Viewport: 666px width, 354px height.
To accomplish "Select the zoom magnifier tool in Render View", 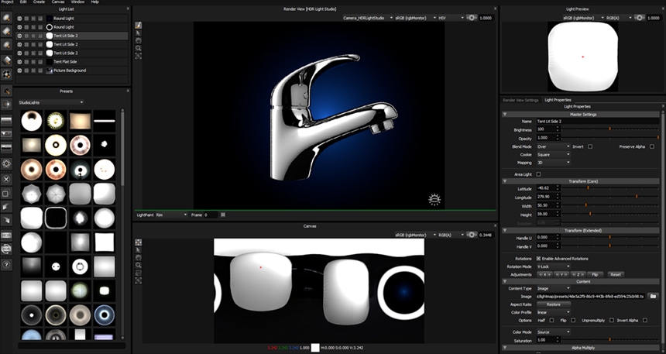I will 138,49.
